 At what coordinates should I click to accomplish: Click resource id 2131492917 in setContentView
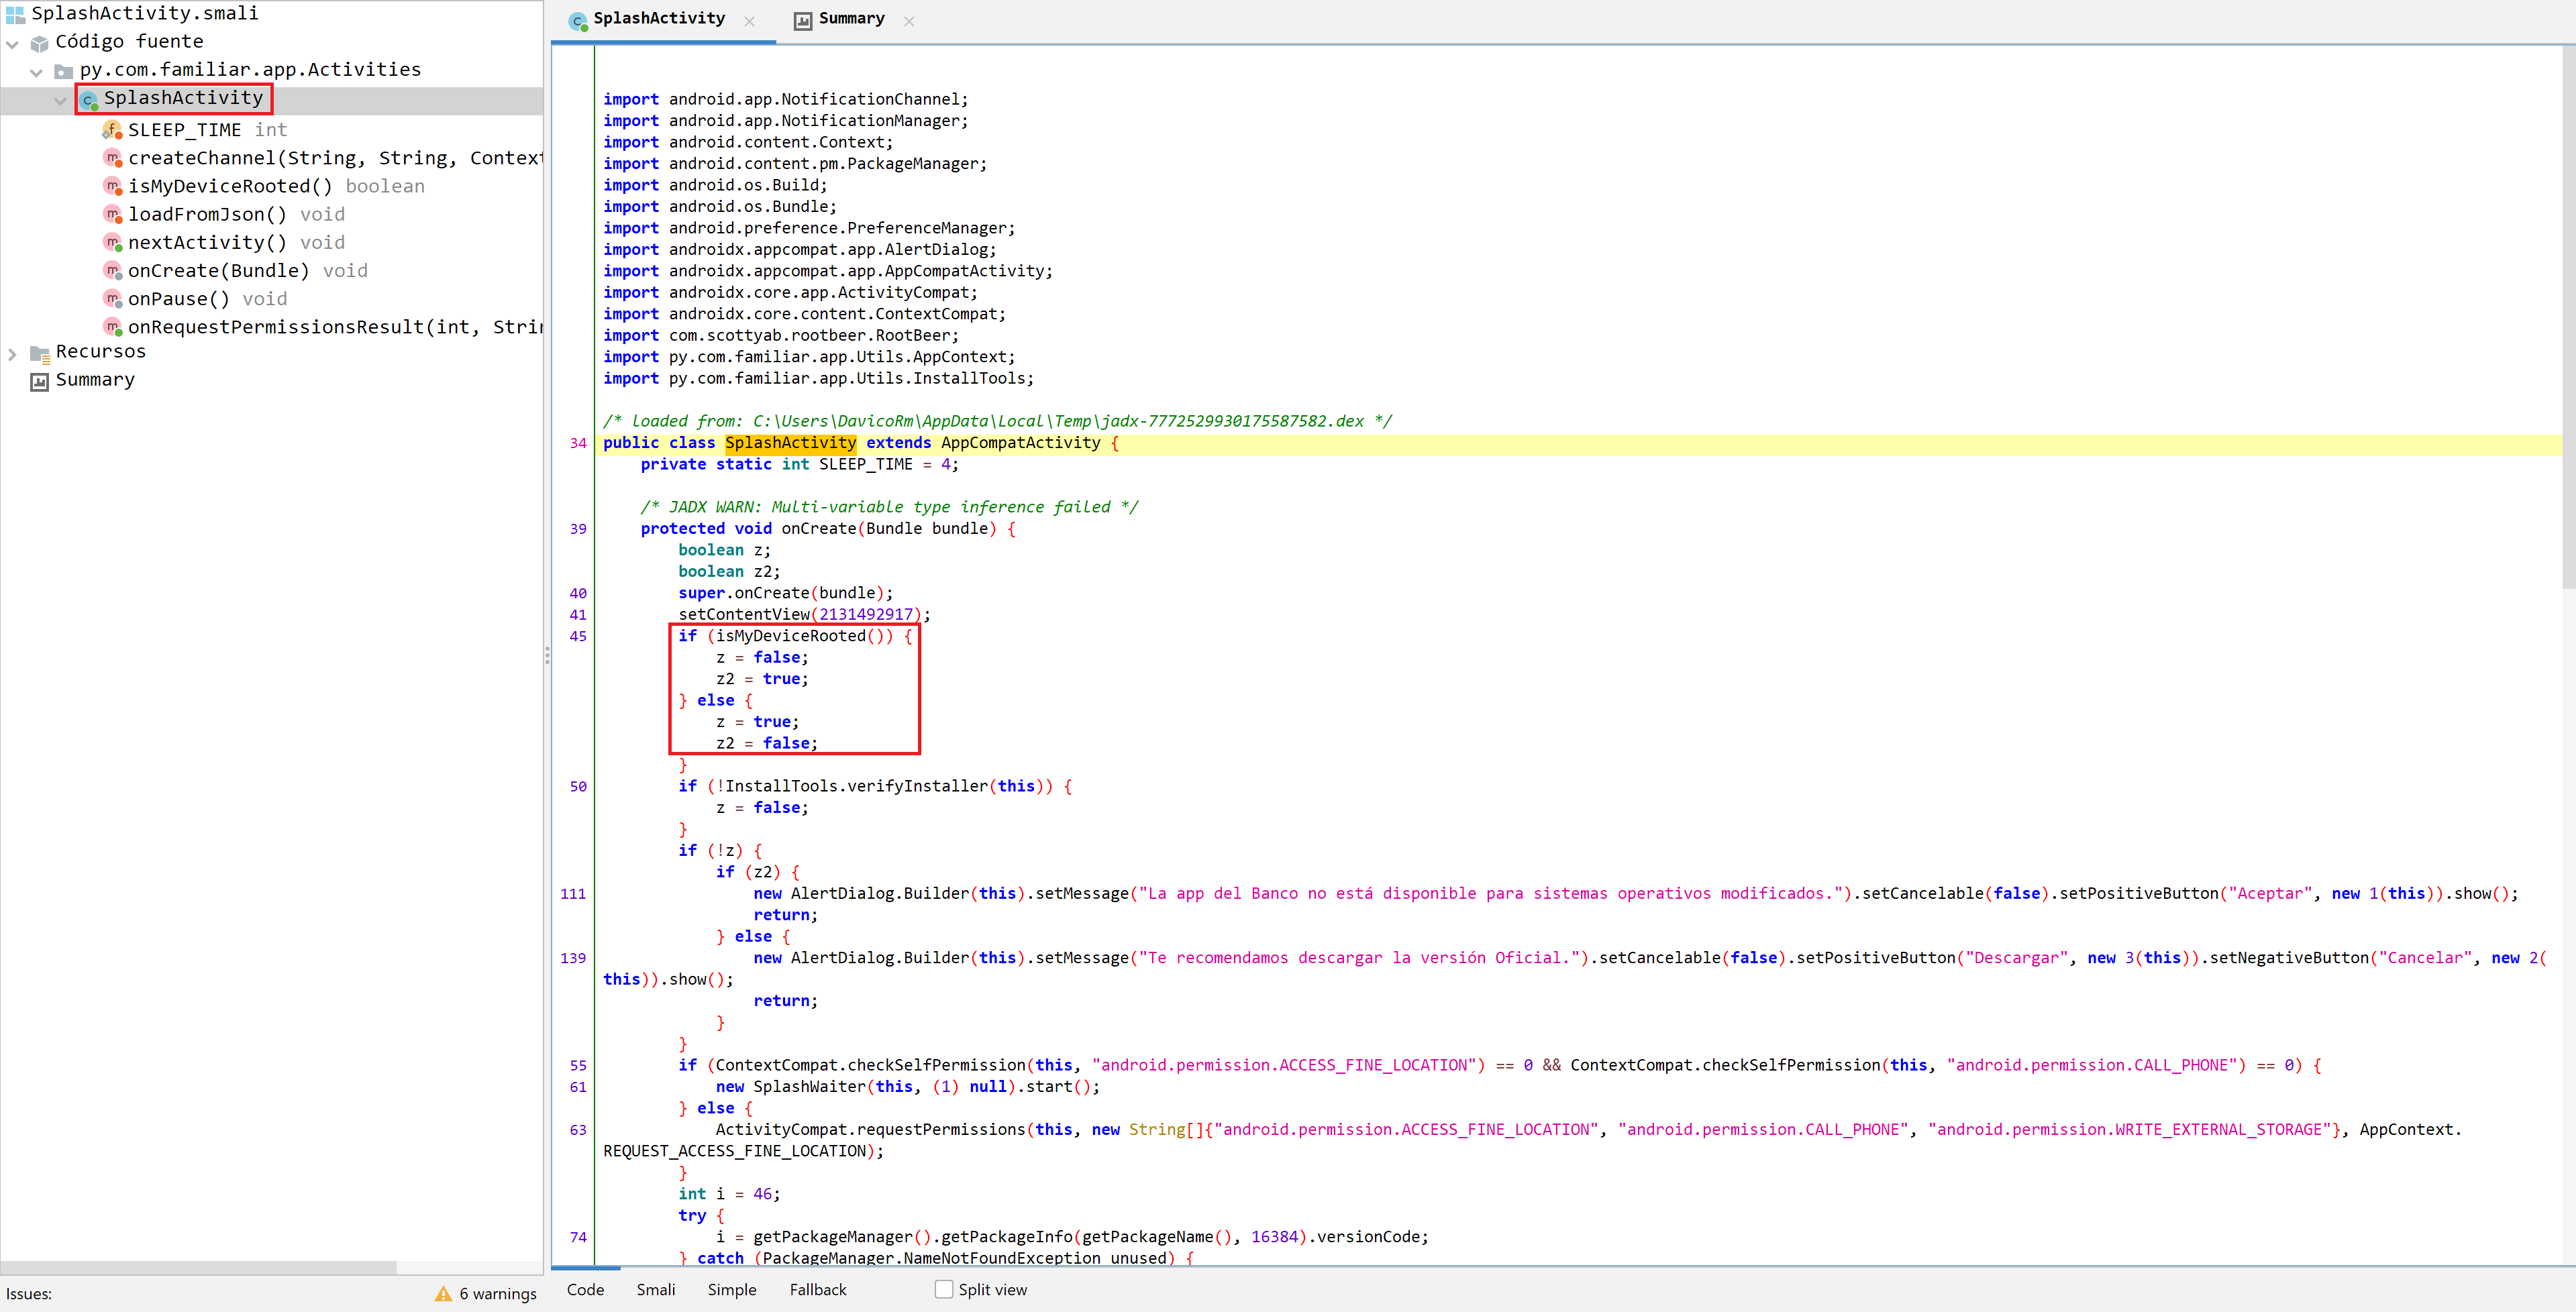pos(866,614)
